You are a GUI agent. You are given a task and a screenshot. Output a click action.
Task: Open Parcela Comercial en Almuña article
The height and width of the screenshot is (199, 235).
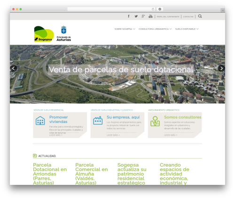(92, 174)
